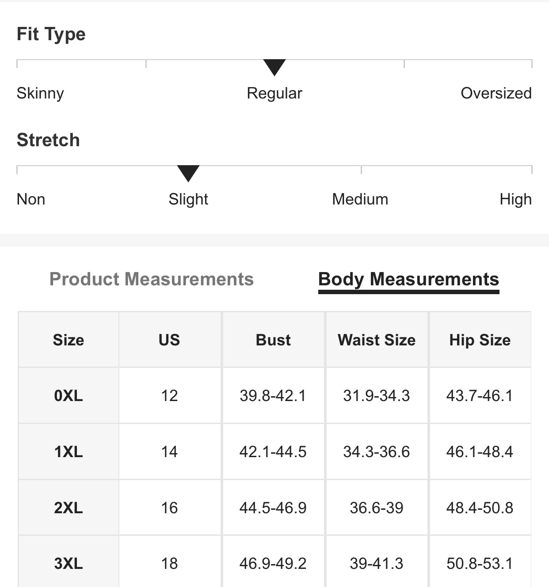The image size is (549, 587).
Task: Click the Hip Size column header
Action: [480, 340]
